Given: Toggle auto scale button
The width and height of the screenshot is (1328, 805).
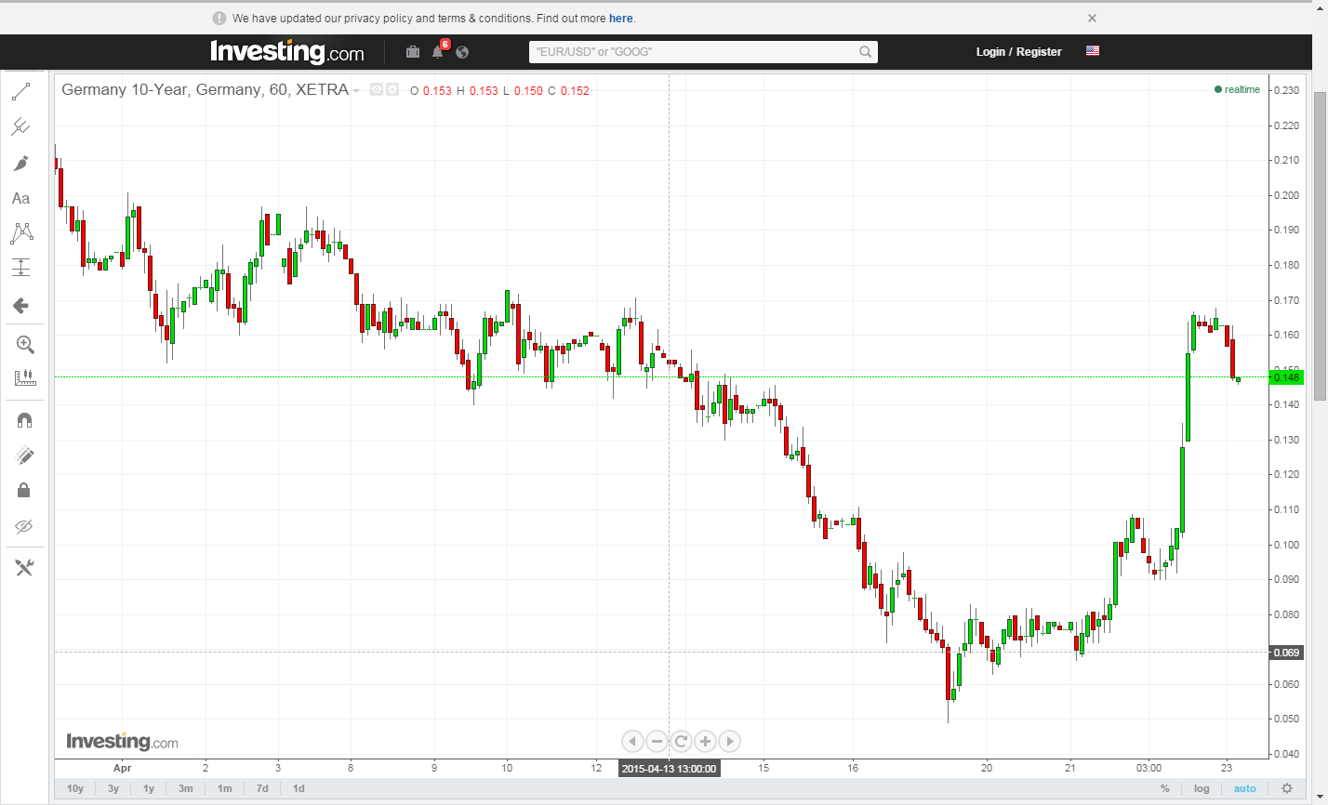Looking at the screenshot, I should 1244,788.
